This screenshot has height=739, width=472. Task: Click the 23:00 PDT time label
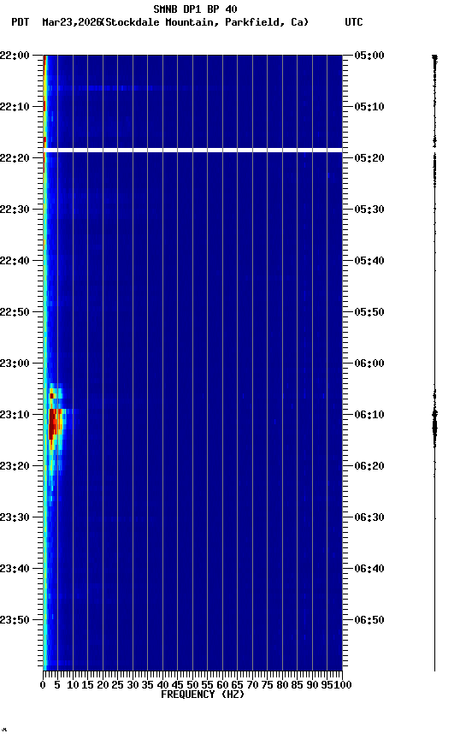[x=15, y=364]
